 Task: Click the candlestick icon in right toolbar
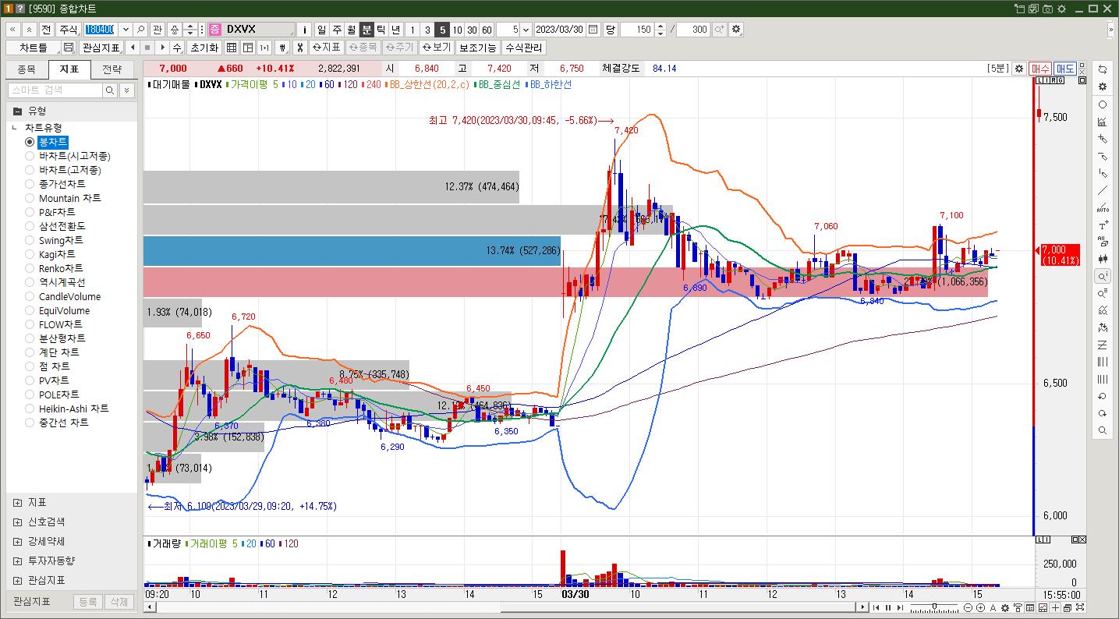click(1103, 259)
